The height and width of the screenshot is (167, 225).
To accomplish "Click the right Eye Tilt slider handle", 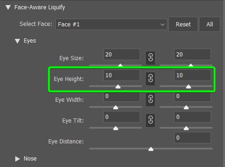I will pyautogui.click(x=186, y=128).
